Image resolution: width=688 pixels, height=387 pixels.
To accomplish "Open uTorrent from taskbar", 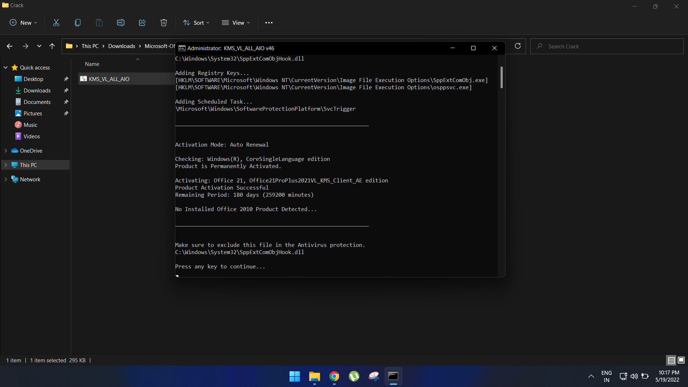I will click(x=354, y=376).
